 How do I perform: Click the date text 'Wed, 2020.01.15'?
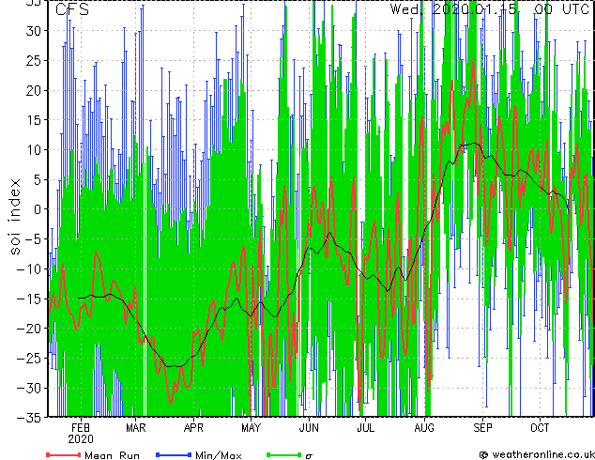click(x=453, y=8)
